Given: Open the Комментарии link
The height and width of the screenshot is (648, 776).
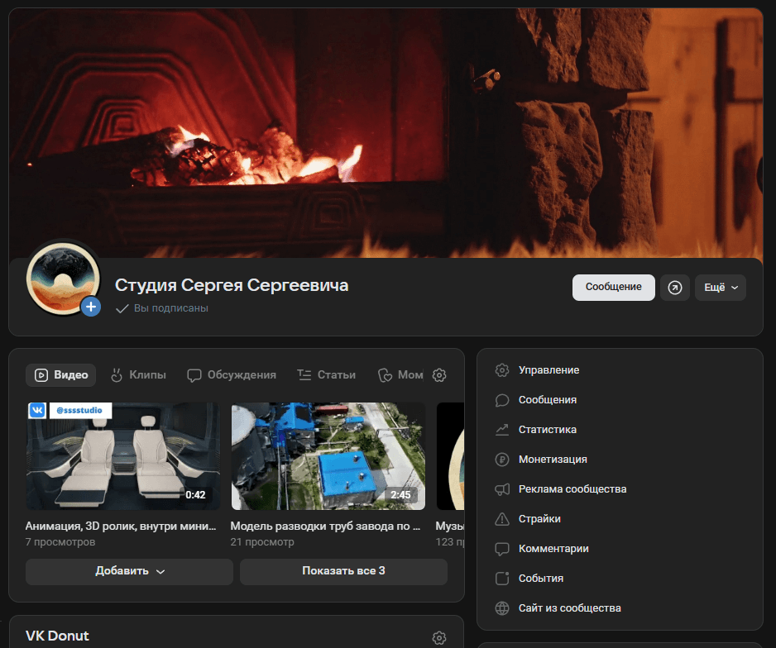Looking at the screenshot, I should click(x=553, y=549).
